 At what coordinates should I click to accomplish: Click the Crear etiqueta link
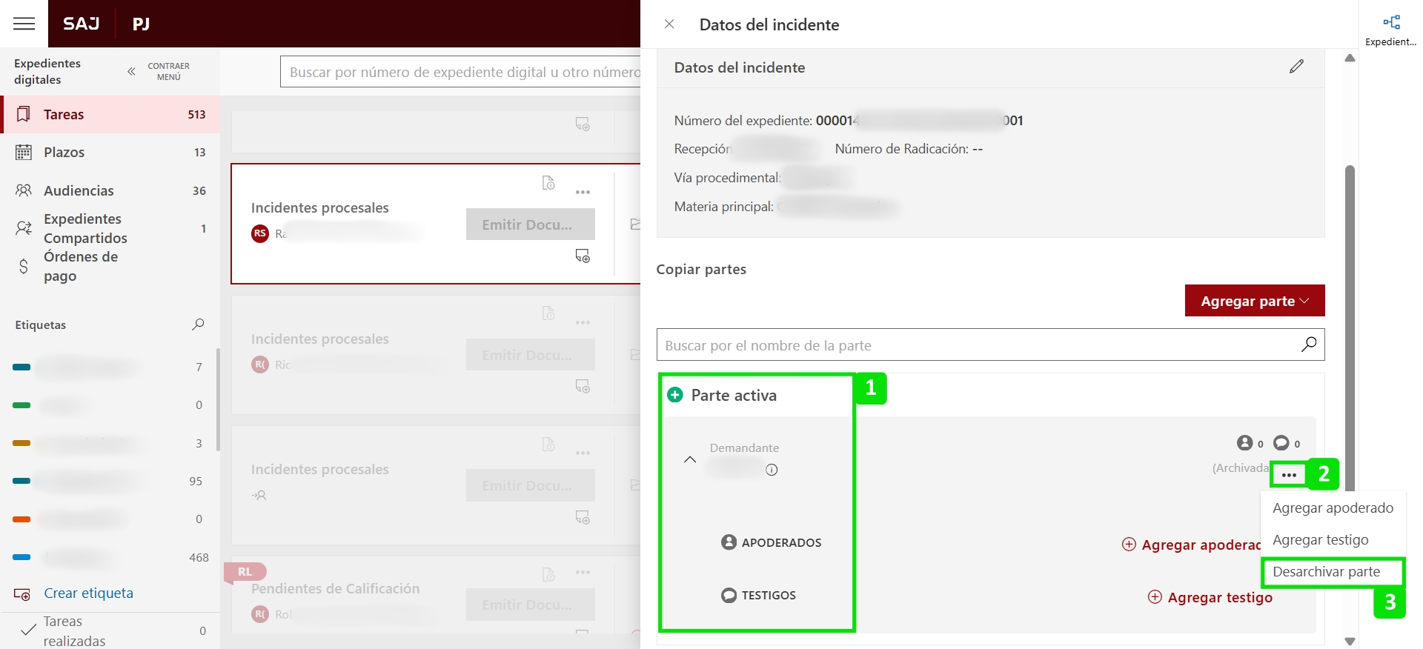88,593
